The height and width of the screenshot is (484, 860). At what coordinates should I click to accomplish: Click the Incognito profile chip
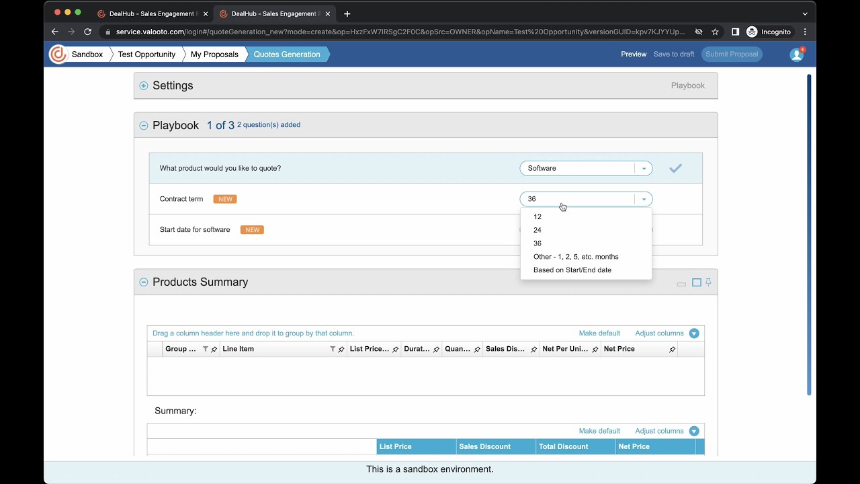[x=769, y=32]
